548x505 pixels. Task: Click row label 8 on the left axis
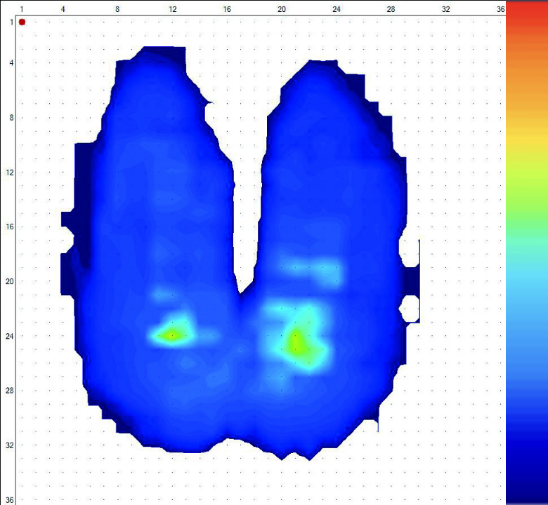11,118
